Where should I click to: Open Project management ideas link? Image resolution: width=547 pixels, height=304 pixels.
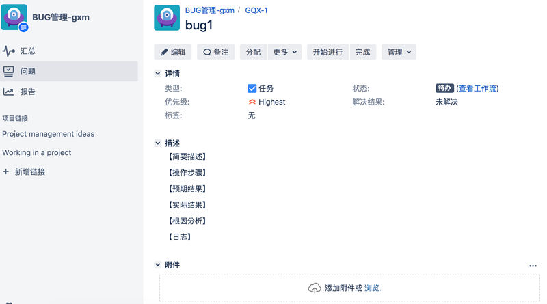point(48,134)
